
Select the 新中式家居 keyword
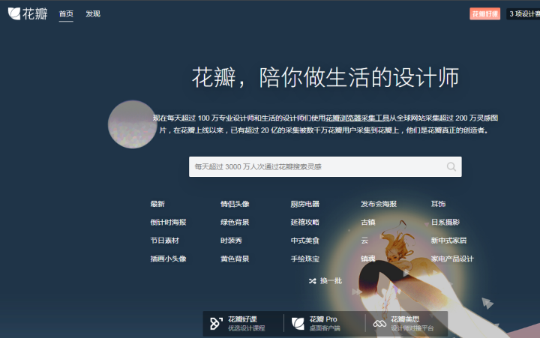pyautogui.click(x=449, y=241)
